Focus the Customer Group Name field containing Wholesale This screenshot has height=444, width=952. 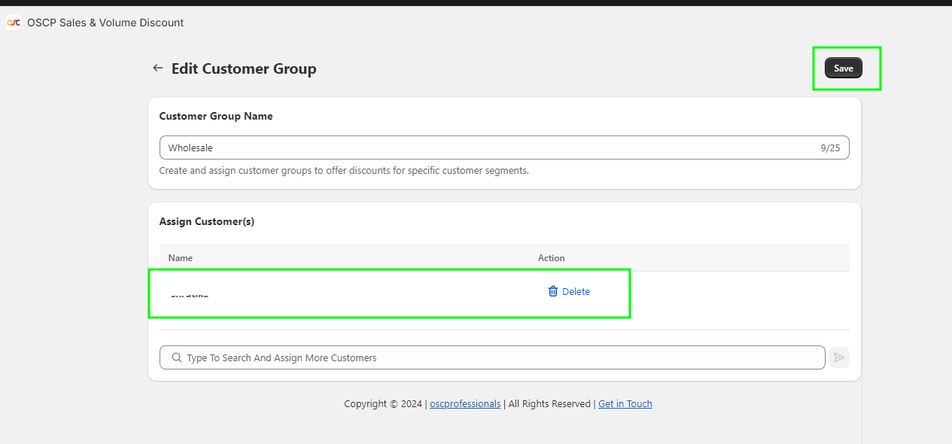(x=482, y=147)
